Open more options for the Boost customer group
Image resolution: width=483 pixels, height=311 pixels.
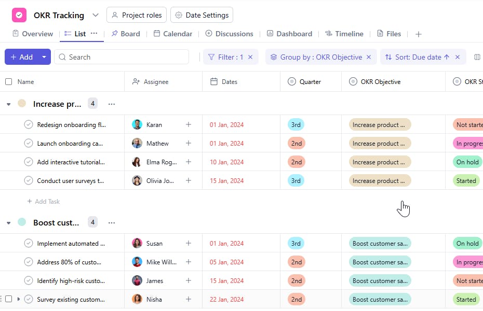112,222
